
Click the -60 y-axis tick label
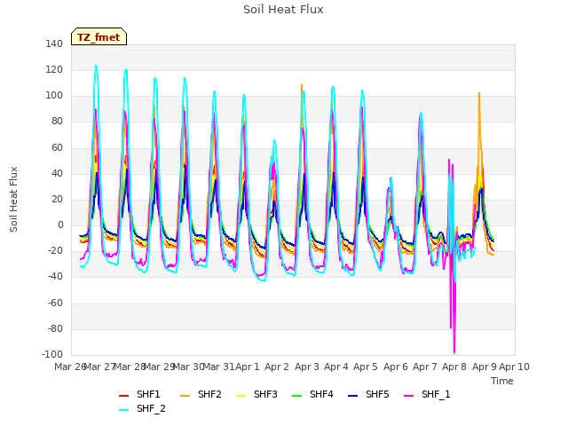pos(55,303)
